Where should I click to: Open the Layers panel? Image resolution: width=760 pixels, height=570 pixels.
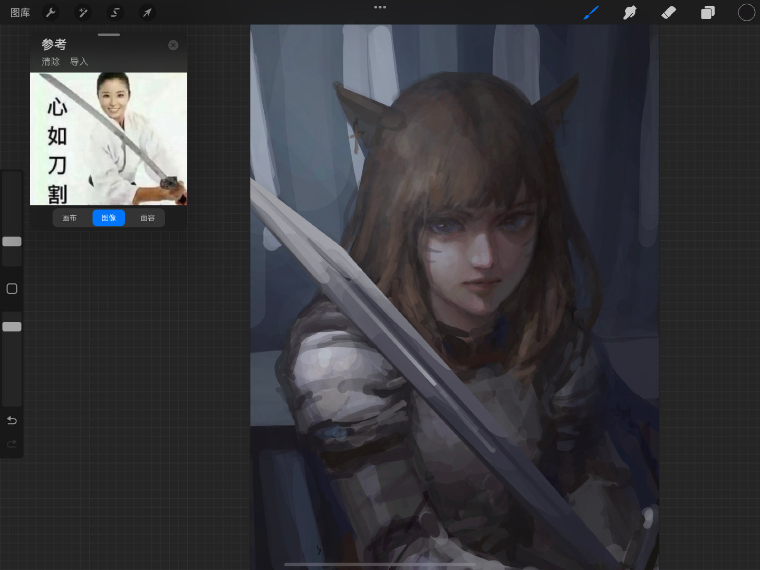(x=708, y=12)
